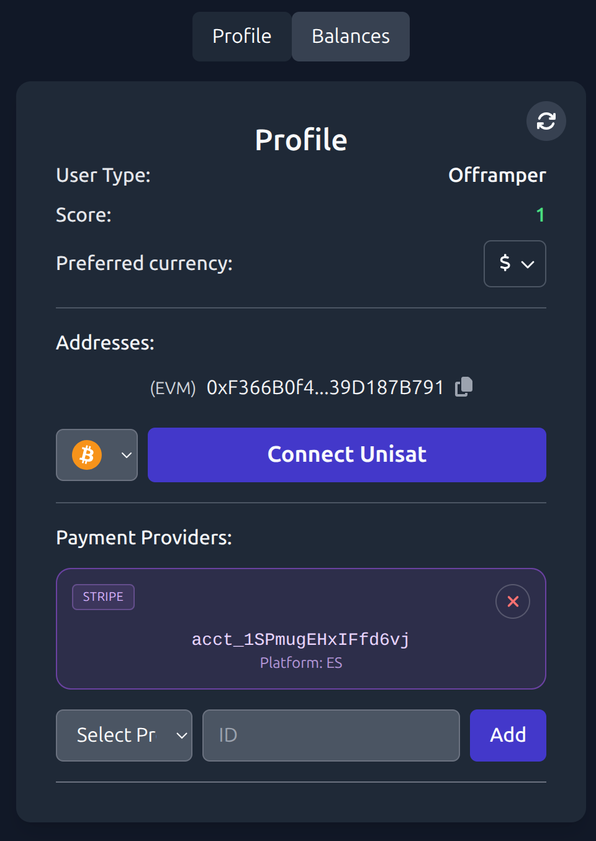
Task: Remove the Stripe payment provider with the X icon
Action: [512, 601]
